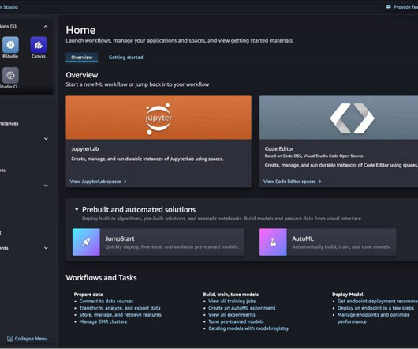The image size is (418, 349).
Task: Click the Build, train, tune models heading
Action: pyautogui.click(x=230, y=295)
